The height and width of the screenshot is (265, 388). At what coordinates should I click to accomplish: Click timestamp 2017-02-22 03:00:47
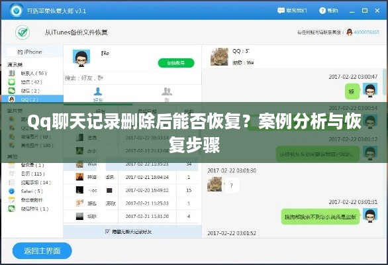pyautogui.click(x=353, y=77)
